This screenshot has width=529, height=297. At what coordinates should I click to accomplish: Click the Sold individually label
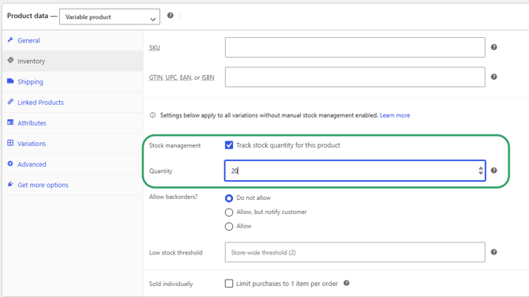pyautogui.click(x=171, y=284)
